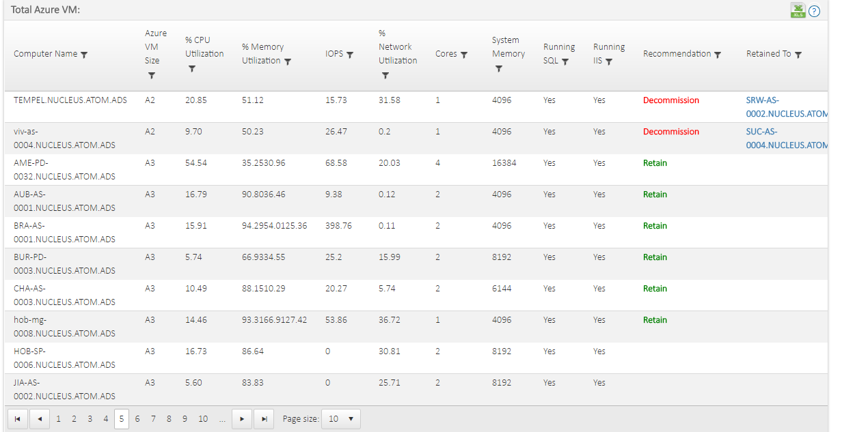842x432 pixels.
Task: Go to next page of results
Action: 241,419
